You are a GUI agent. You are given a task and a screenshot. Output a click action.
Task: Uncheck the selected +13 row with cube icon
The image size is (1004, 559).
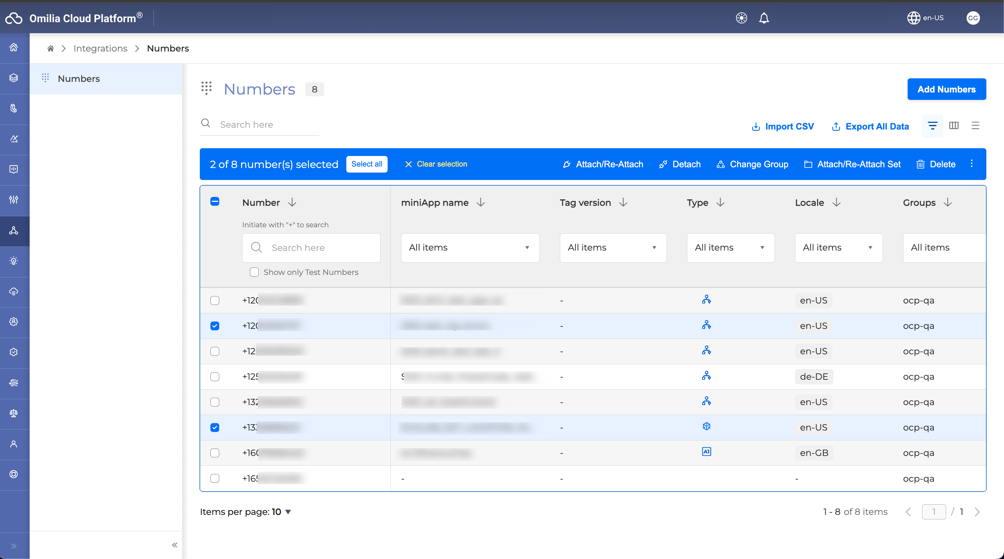(215, 427)
